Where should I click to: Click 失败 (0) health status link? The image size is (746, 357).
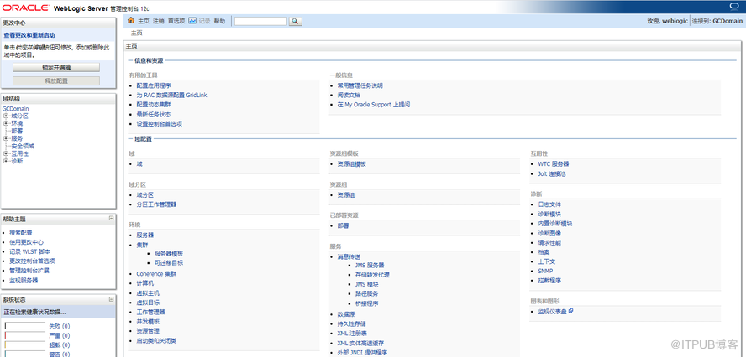[x=60, y=326]
